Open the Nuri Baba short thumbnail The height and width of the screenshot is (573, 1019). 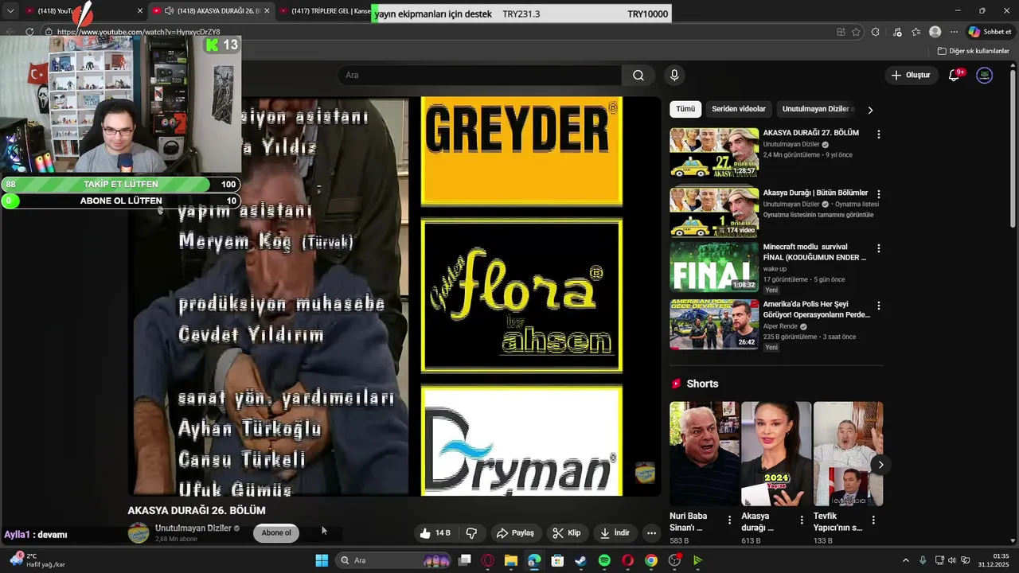[705, 454]
